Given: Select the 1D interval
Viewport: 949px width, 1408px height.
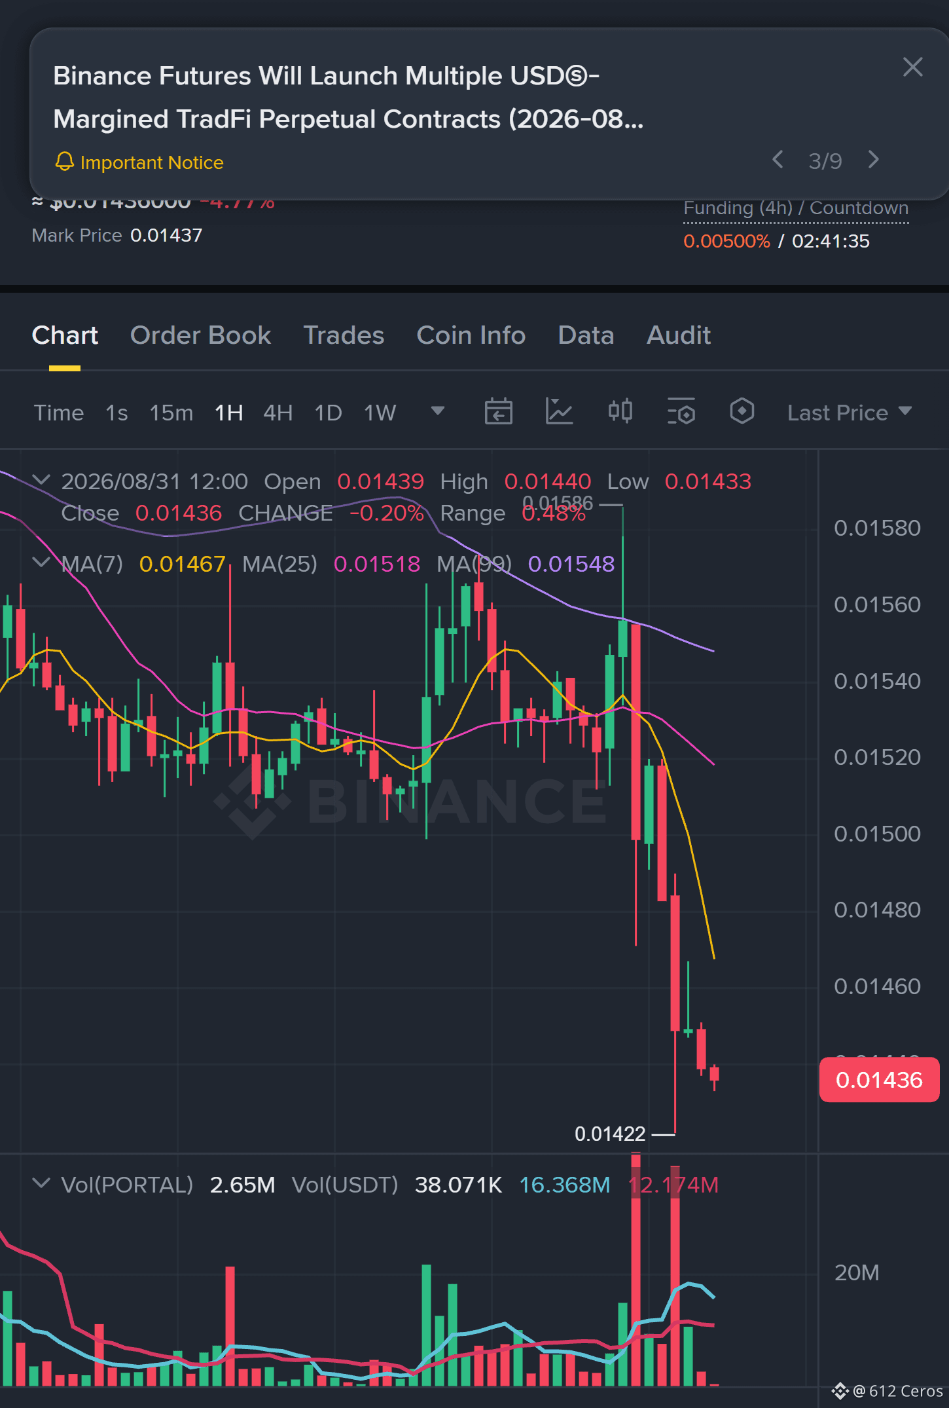Looking at the screenshot, I should click(x=328, y=413).
